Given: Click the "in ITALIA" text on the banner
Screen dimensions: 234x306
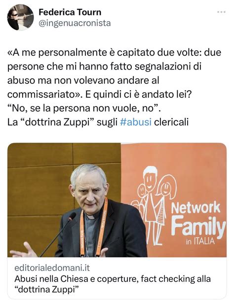Looking at the screenshot, I should [200, 242].
